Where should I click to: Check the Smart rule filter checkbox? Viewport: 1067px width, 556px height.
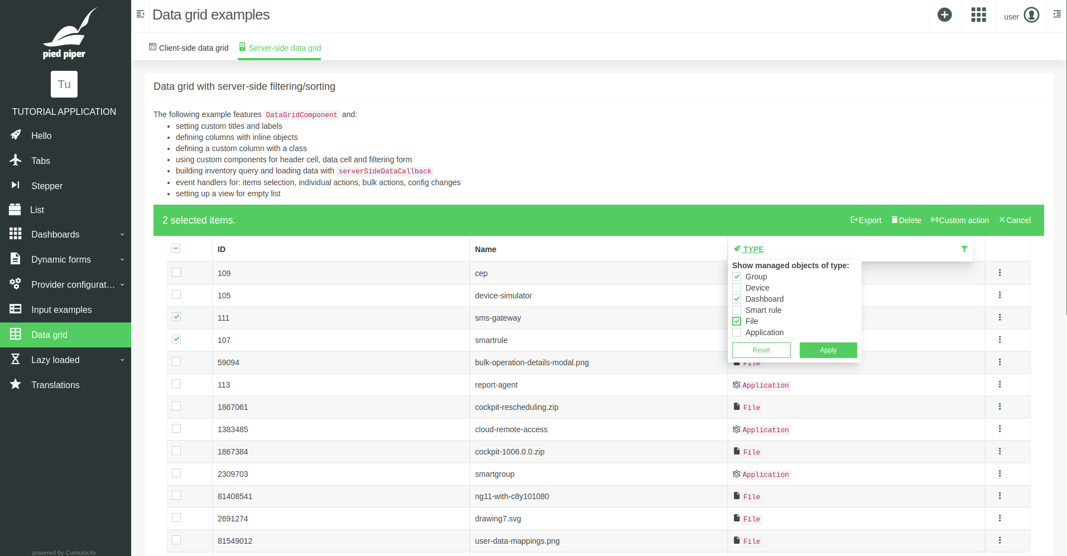[737, 310]
